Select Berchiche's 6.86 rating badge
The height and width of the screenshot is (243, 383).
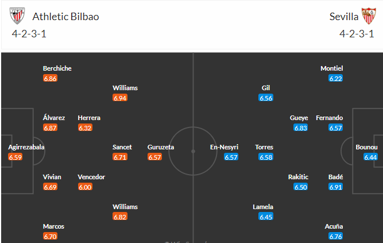(50, 78)
